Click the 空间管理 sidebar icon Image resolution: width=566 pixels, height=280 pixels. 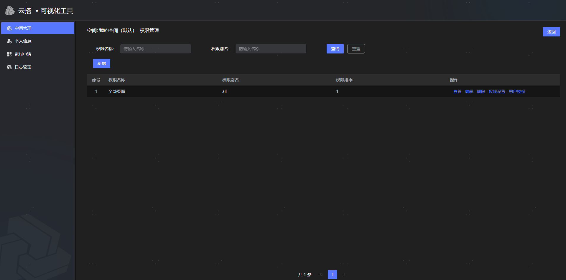pos(9,28)
